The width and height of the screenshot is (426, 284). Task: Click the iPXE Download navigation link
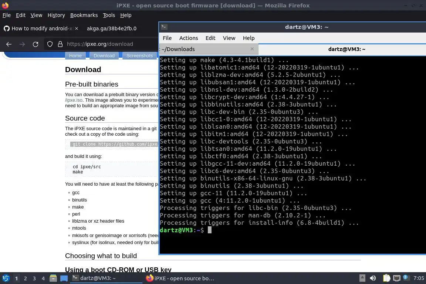[104, 56]
